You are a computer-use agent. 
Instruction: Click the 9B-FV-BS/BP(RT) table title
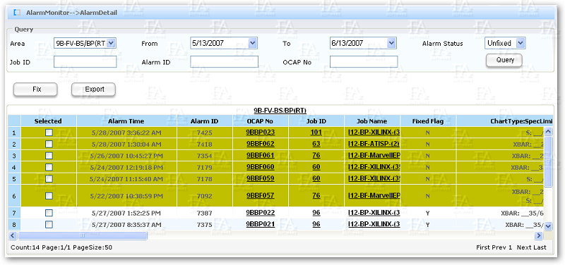point(280,111)
